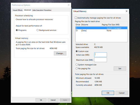Viewport: 140px width, 105px height.
Task: Click OK in Performance Options
Action: (x=41, y=100)
